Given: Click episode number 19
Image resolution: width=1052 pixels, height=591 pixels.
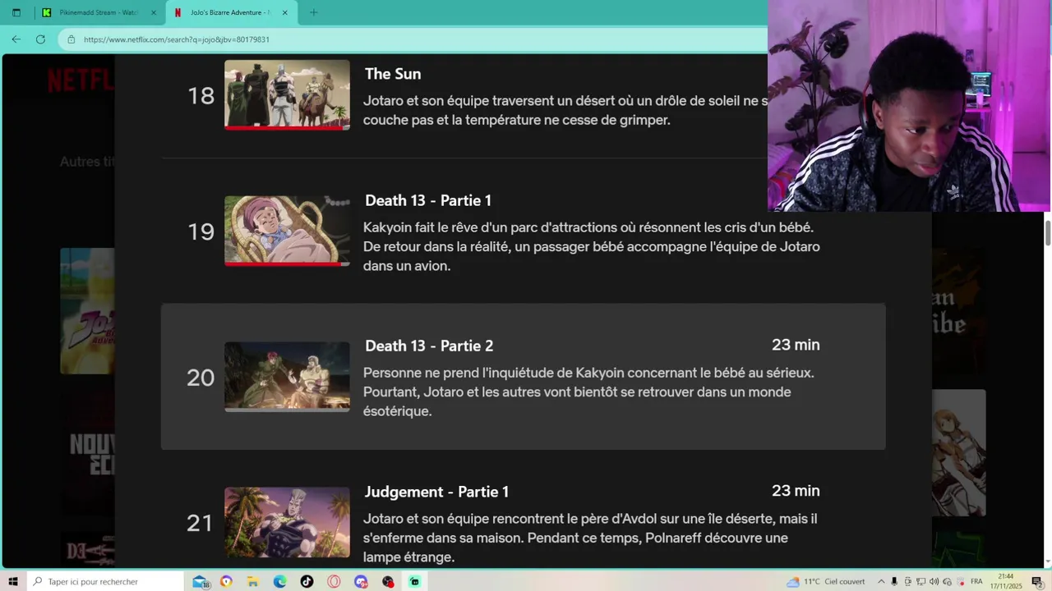Looking at the screenshot, I should 201,232.
